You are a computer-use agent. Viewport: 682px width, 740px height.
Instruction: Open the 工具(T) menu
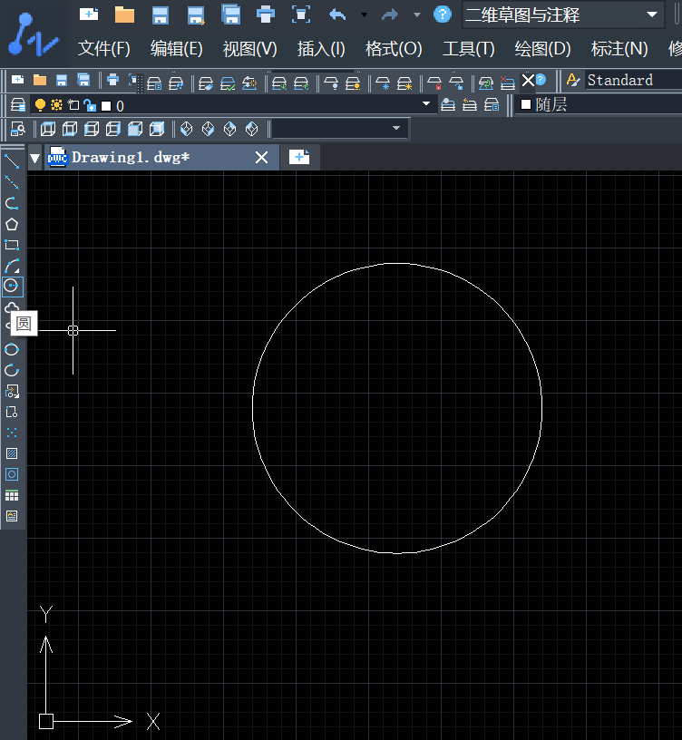(469, 49)
